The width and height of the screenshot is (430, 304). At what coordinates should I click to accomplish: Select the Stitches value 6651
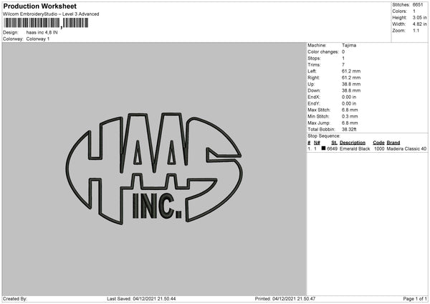[418, 5]
